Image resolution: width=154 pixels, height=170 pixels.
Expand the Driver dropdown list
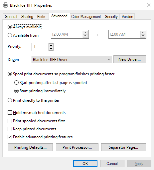(72, 60)
